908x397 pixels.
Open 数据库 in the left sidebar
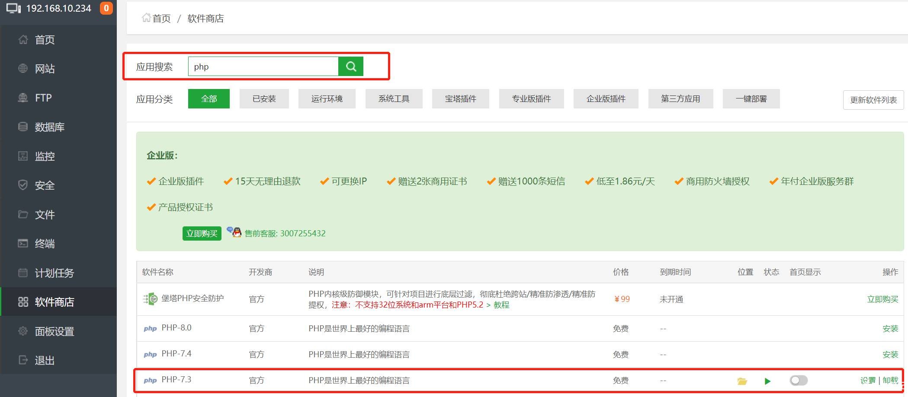tap(58, 127)
